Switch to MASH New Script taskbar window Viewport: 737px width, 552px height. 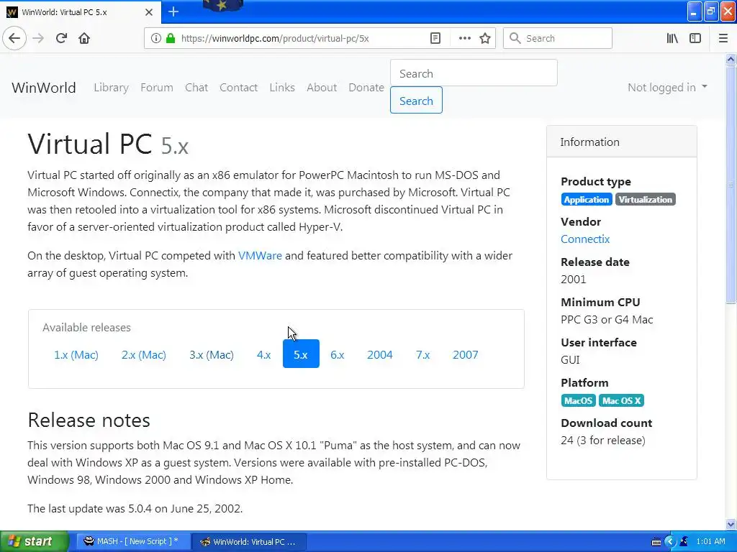(x=134, y=541)
